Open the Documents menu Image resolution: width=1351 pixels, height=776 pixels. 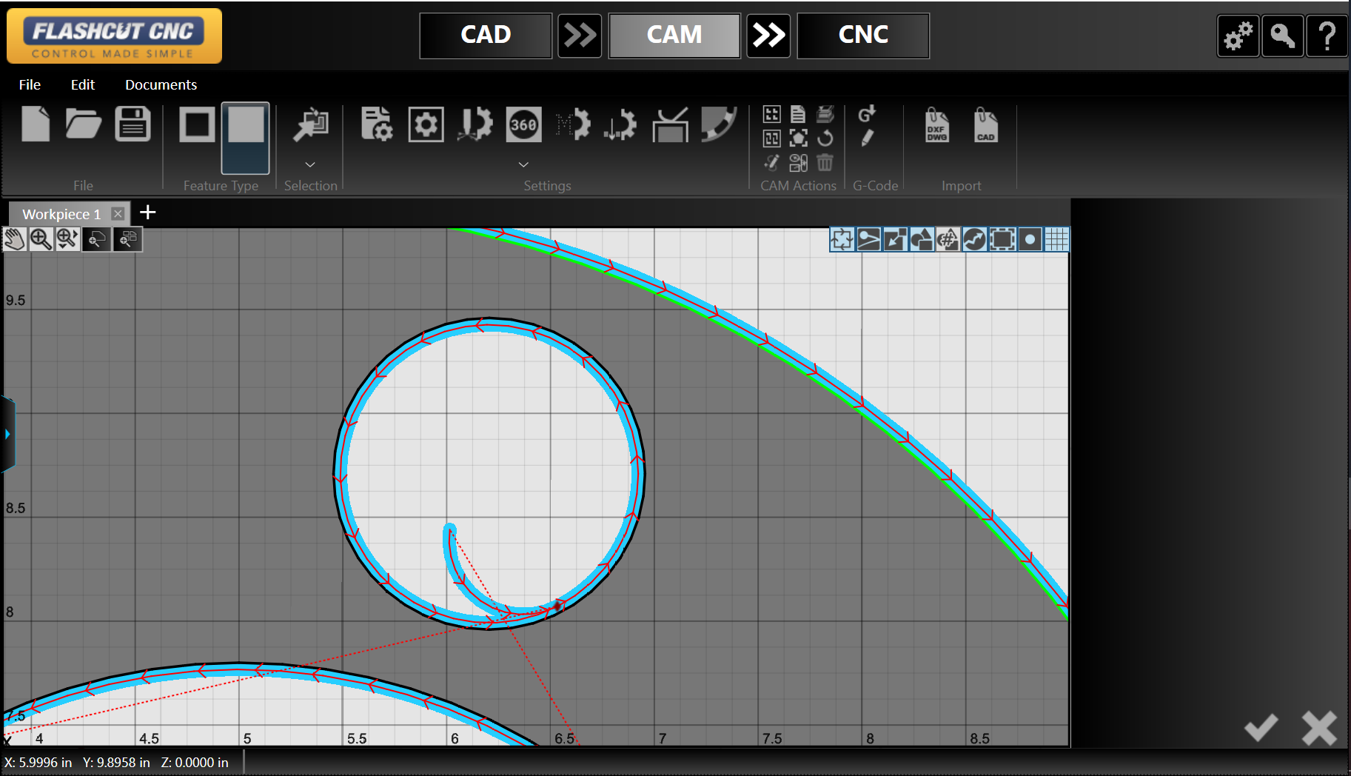pos(161,84)
